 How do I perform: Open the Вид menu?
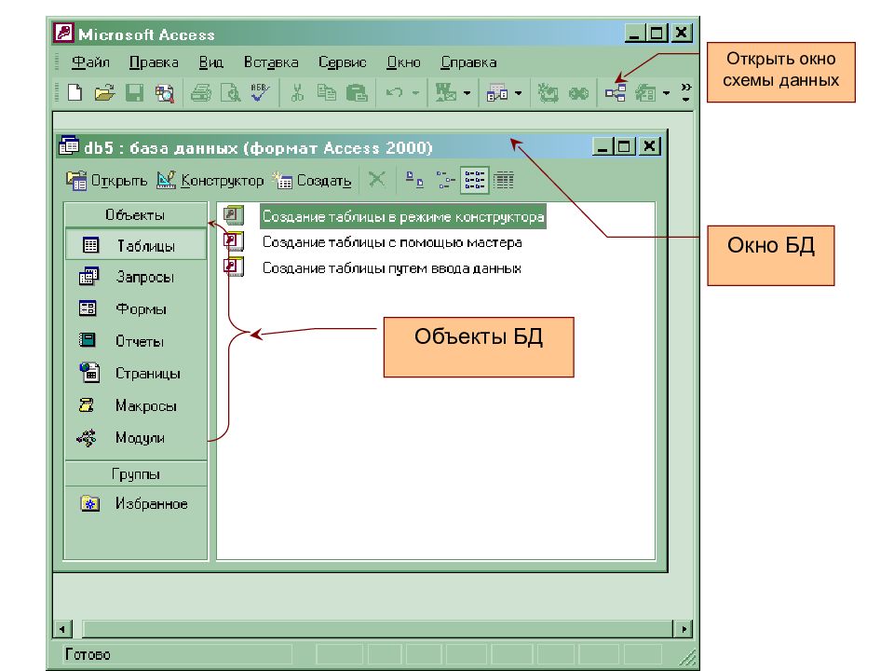[x=211, y=62]
